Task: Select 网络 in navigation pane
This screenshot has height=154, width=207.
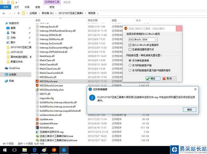Action: pyautogui.click(x=11, y=81)
